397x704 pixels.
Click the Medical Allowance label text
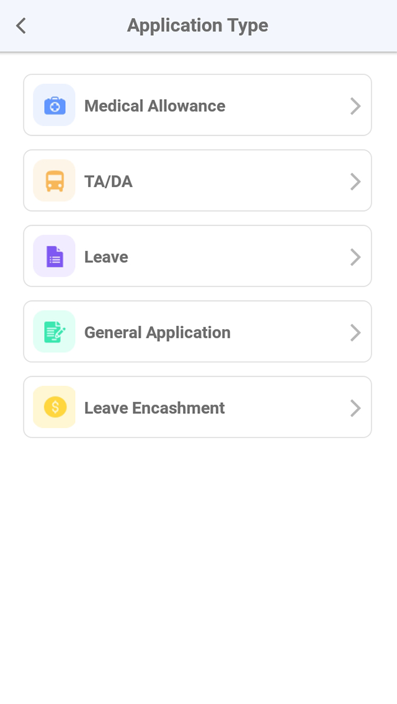(154, 105)
